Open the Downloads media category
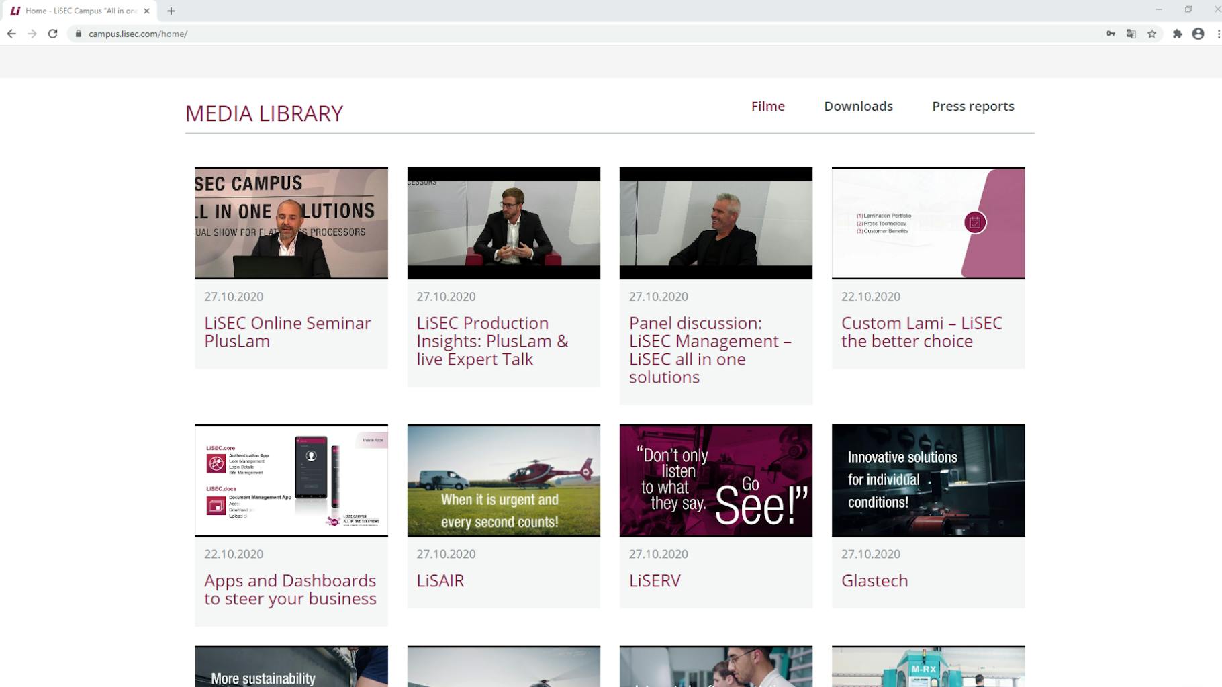This screenshot has height=687, width=1222. click(858, 106)
